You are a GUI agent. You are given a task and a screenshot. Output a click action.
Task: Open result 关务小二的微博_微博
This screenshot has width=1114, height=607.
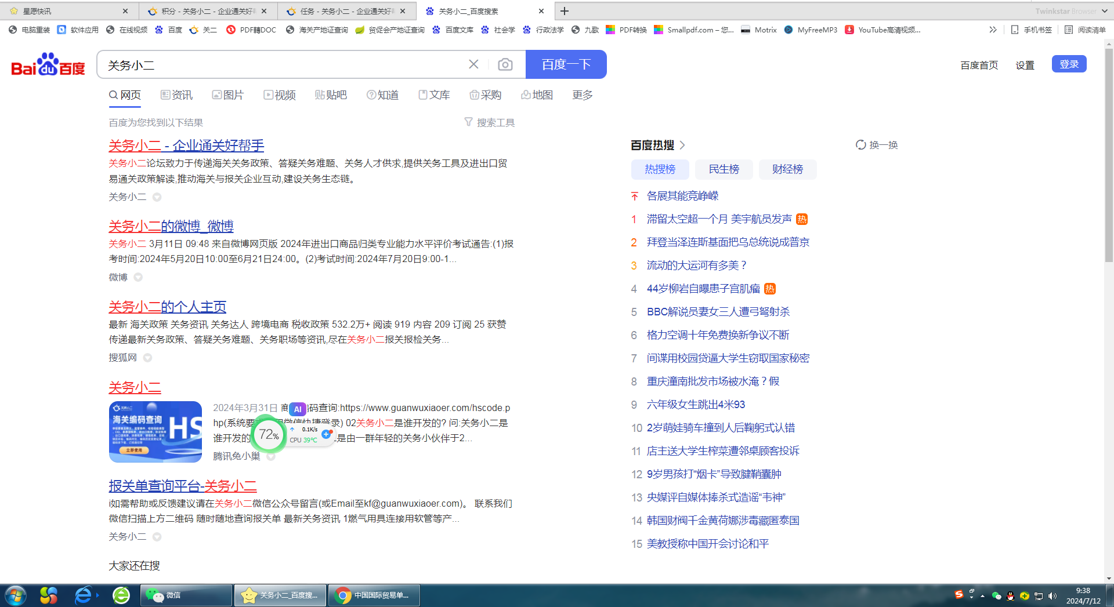pos(171,226)
